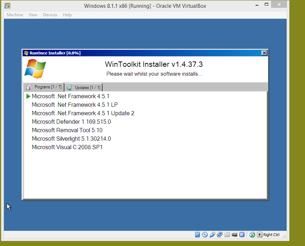Select Microsoft Silverlight 5.1.30214.0 entry
Viewport: 305px width, 246px height.
(71, 139)
